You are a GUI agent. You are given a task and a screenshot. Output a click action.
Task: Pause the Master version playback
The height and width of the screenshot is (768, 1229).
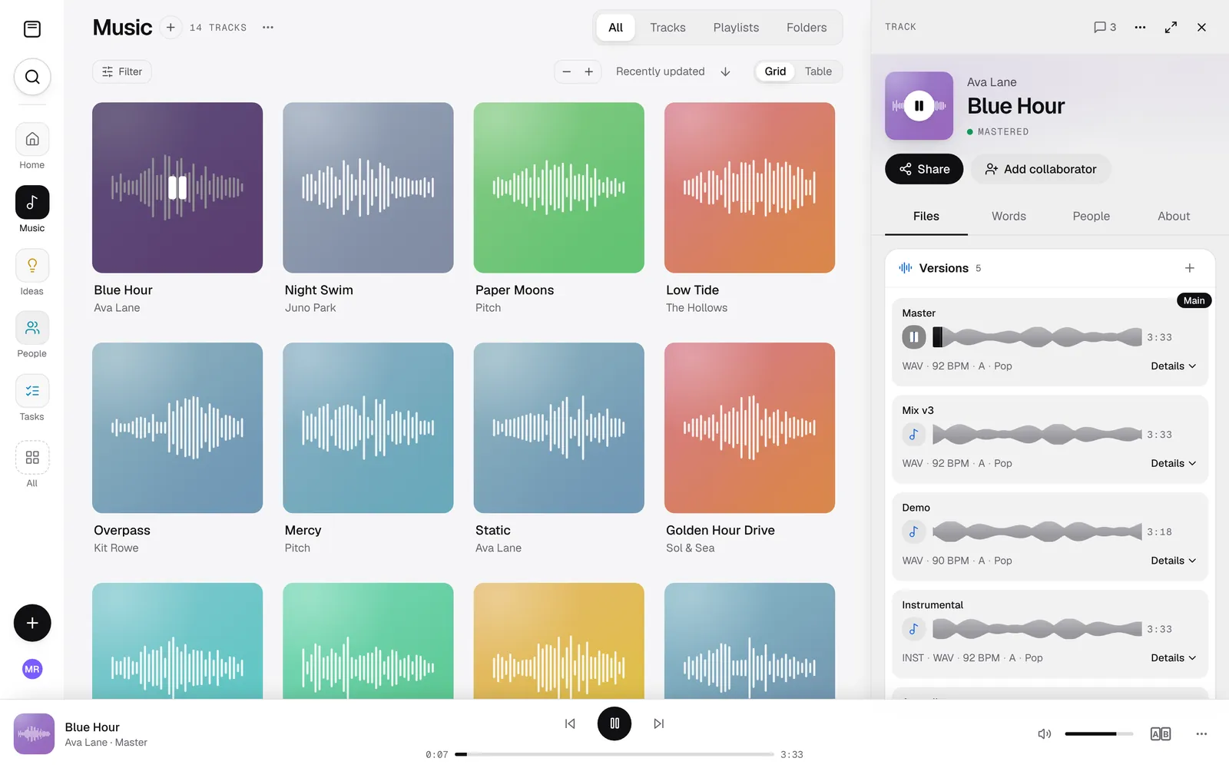913,336
